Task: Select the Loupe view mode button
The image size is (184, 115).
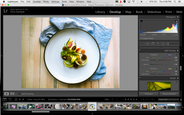Action: pos(6,94)
